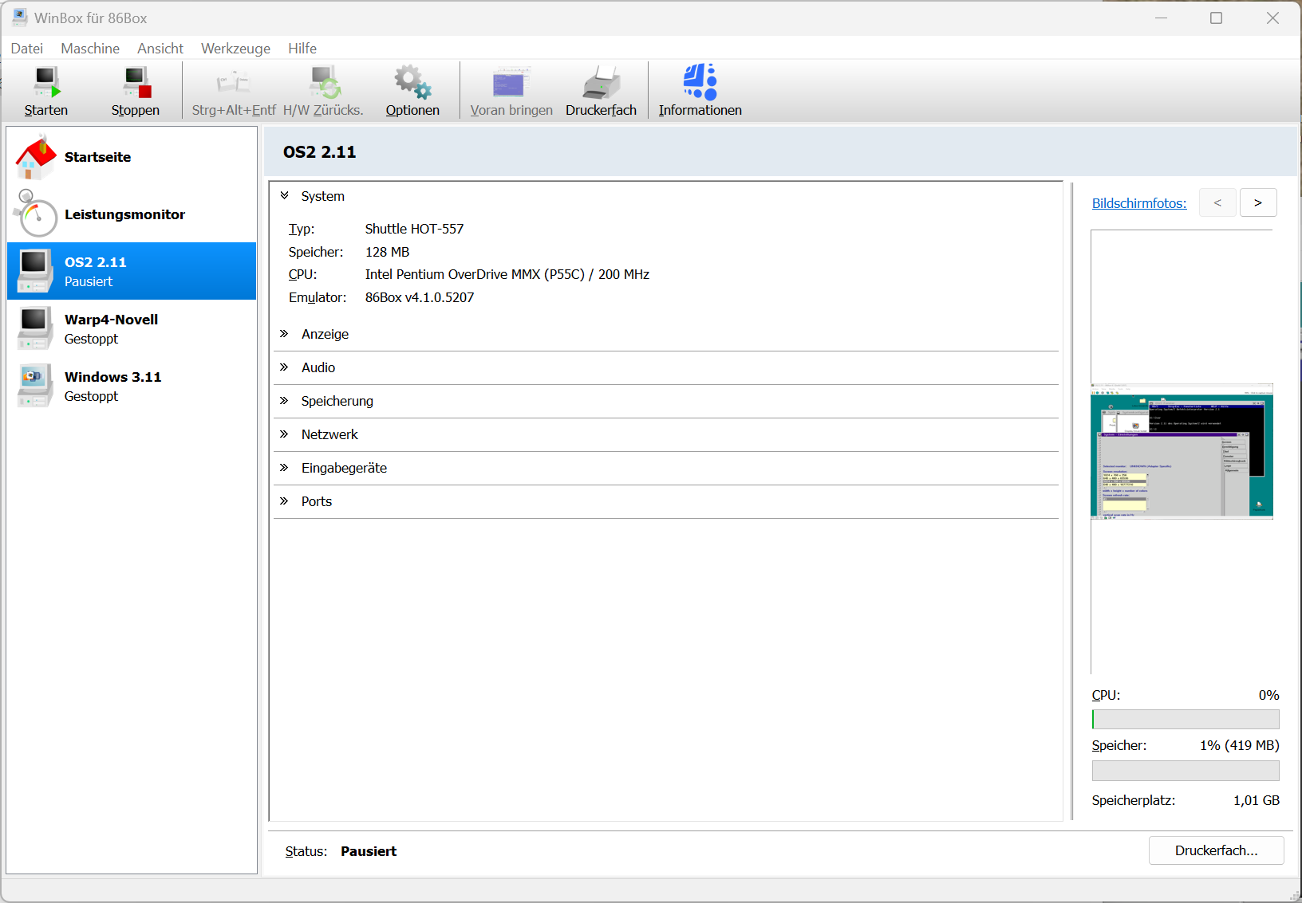
Task: Expand the Speicherung section
Action: pyautogui.click(x=284, y=400)
